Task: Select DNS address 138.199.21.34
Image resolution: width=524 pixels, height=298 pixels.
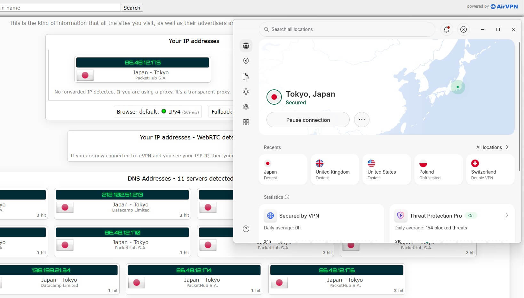Action: [x=51, y=270]
